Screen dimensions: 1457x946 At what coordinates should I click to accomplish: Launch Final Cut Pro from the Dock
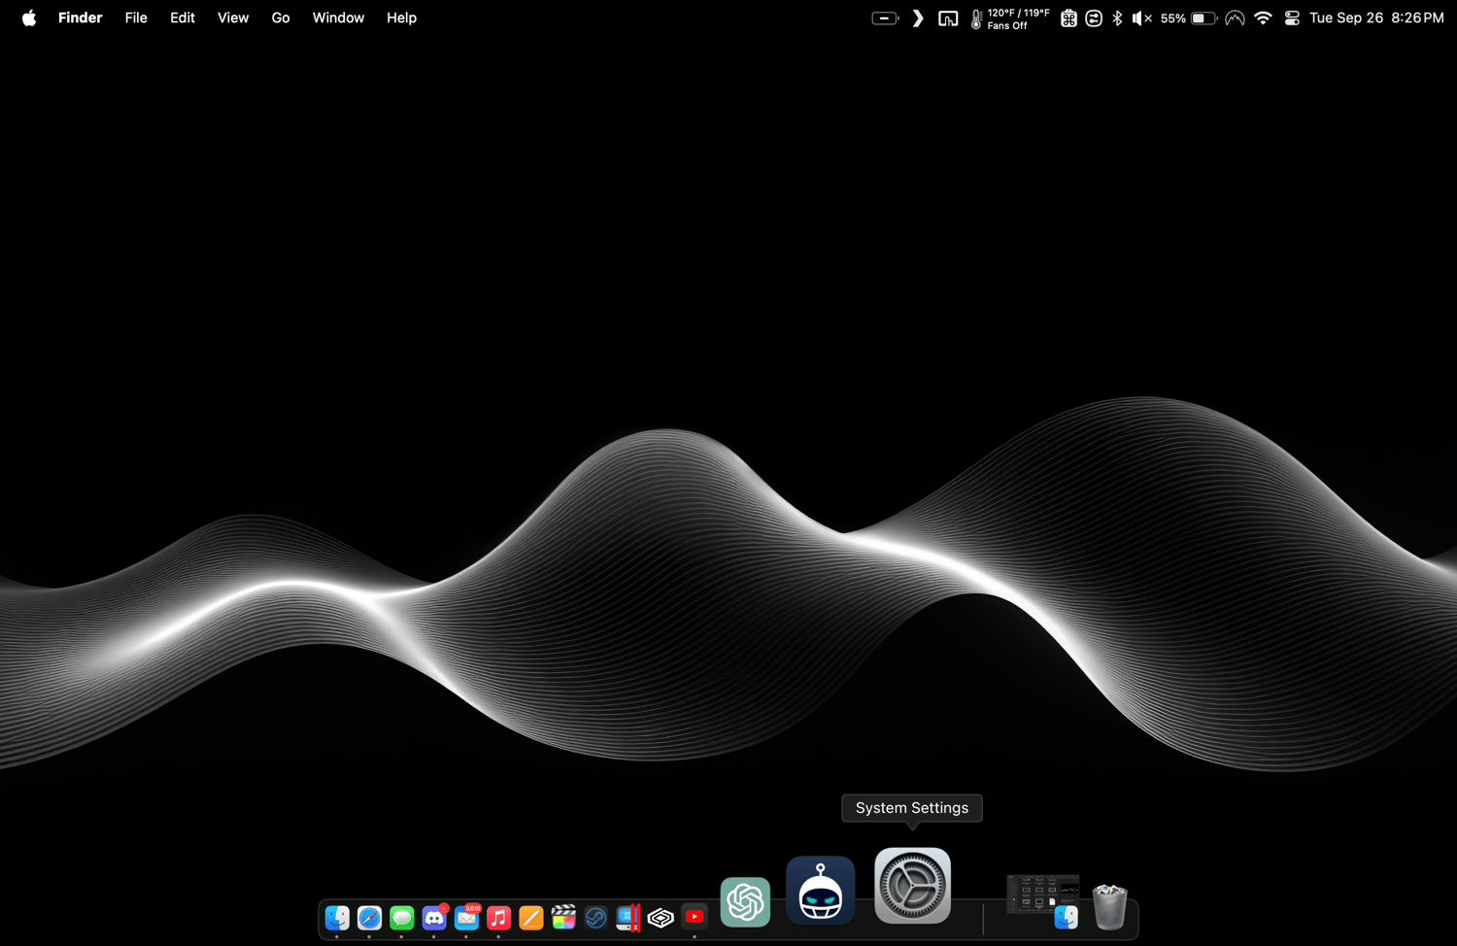click(563, 917)
